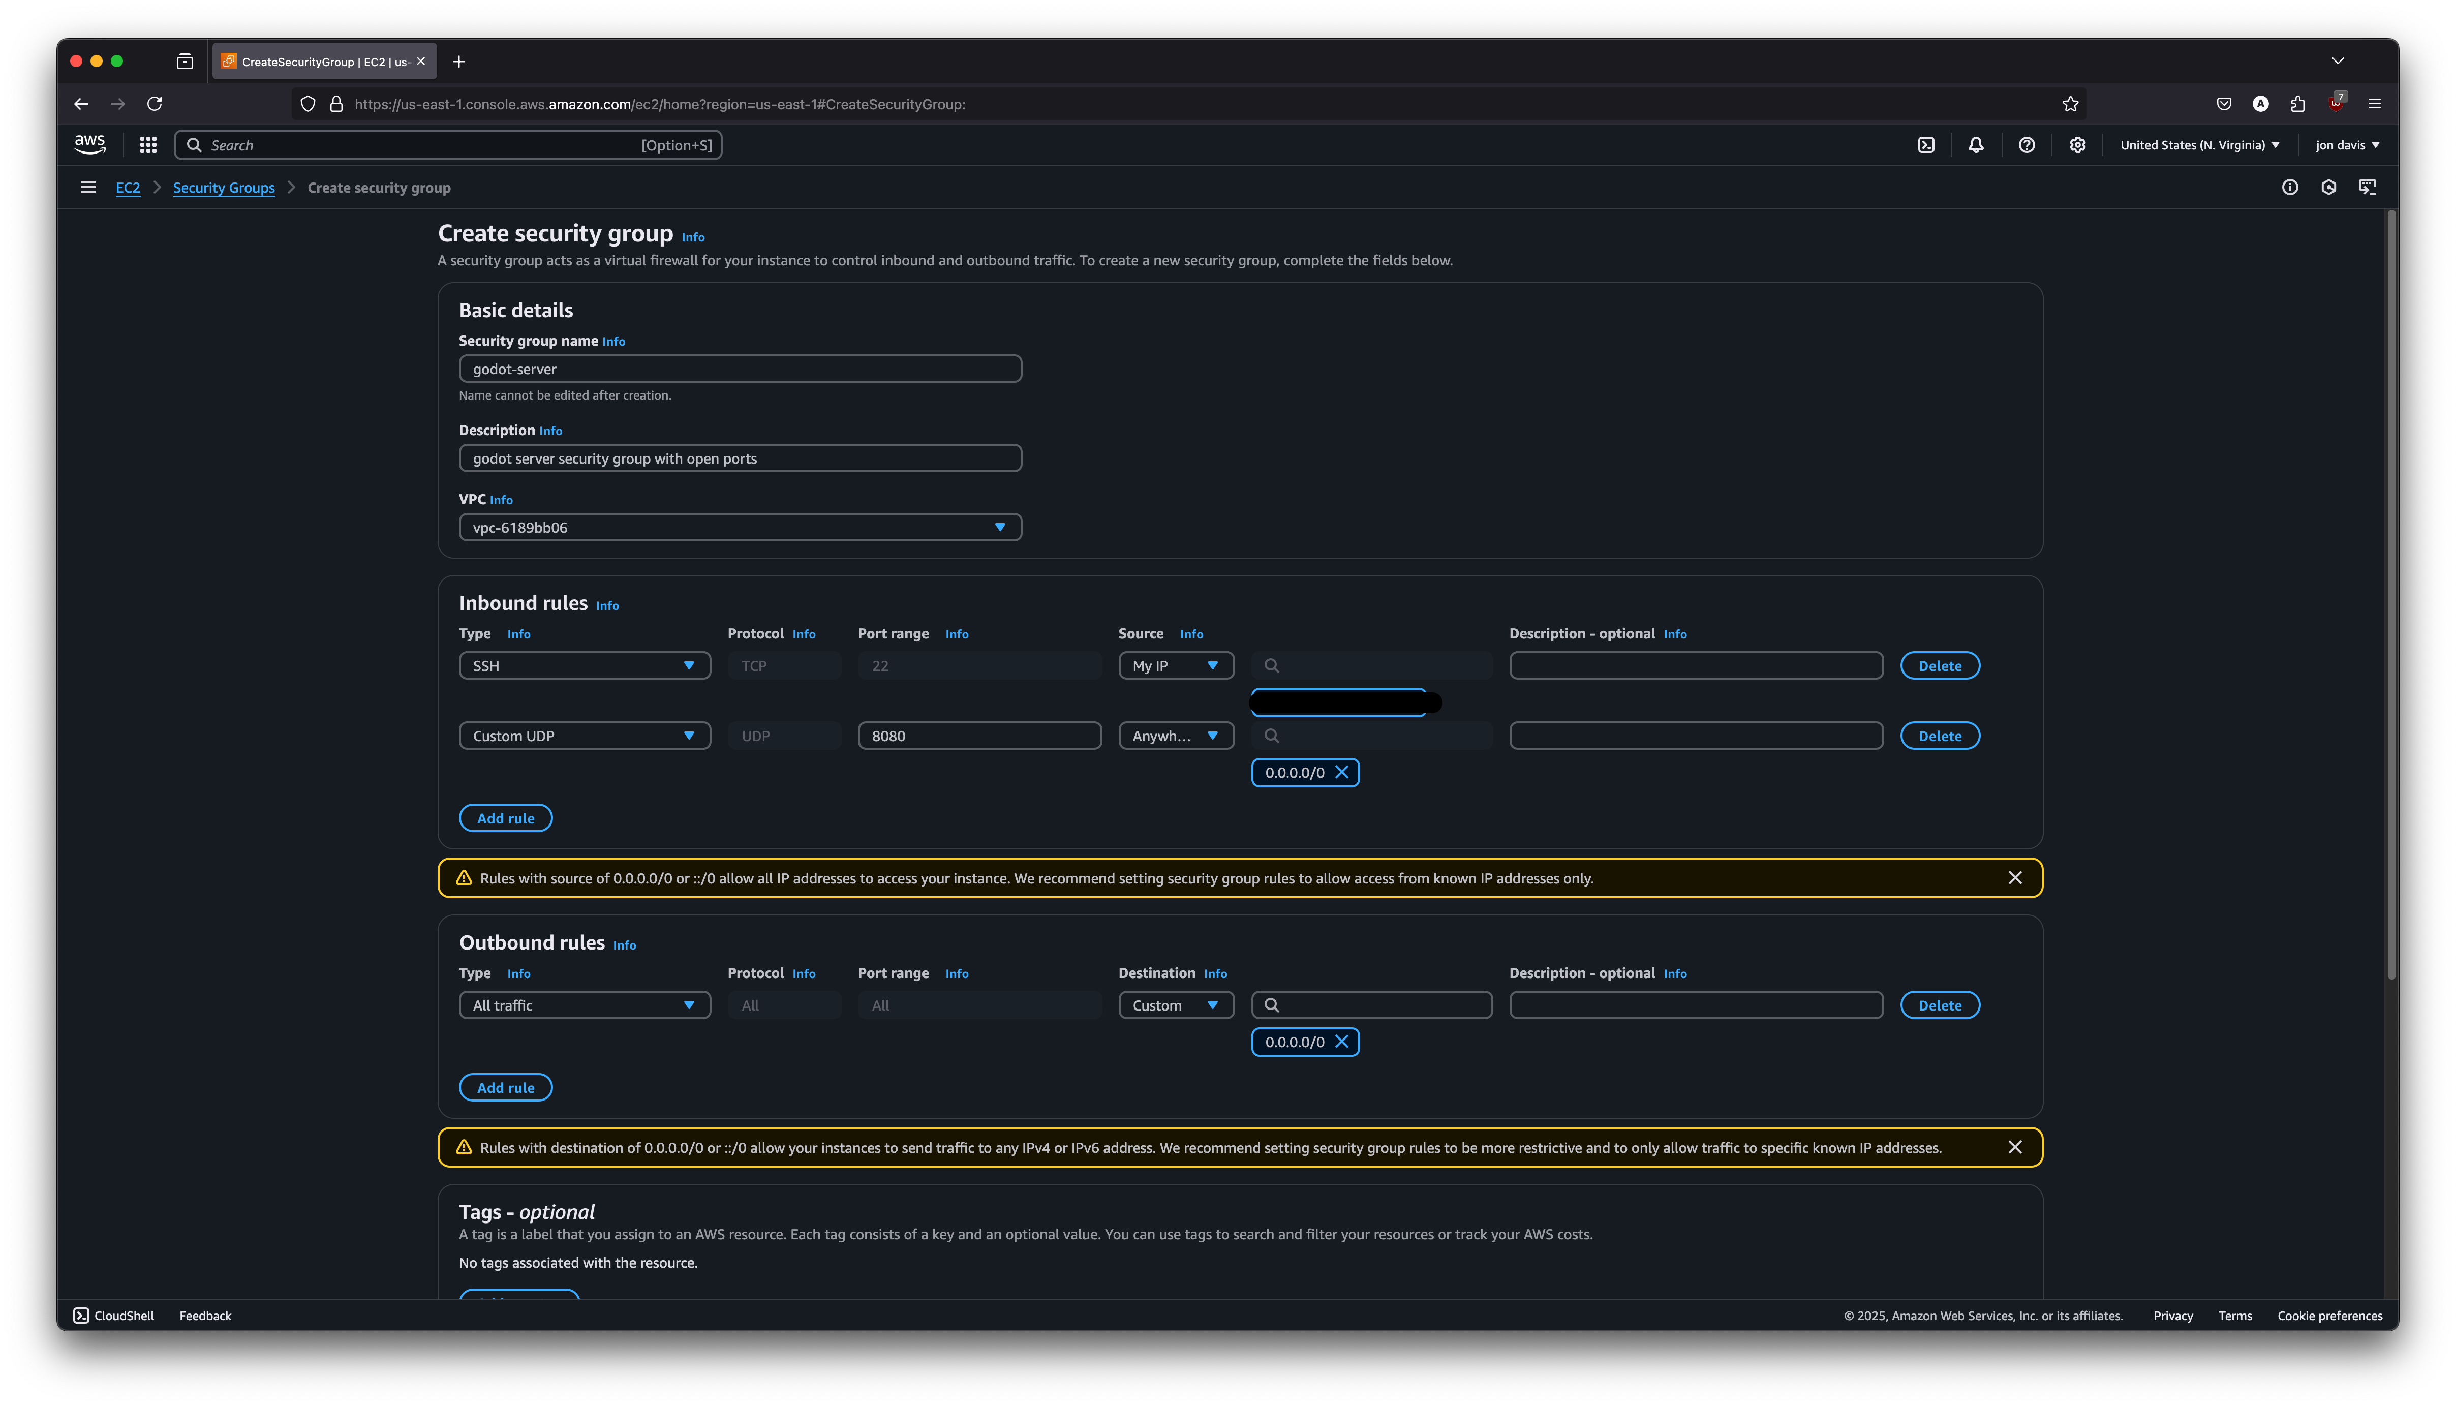Open Info link beside Outbound rules heading
This screenshot has width=2456, height=1406.
click(x=625, y=945)
